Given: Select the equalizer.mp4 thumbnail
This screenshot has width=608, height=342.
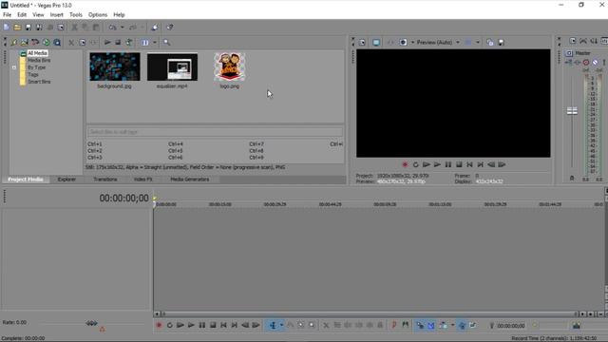Looking at the screenshot, I should [x=173, y=66].
